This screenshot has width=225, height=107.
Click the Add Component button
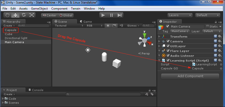(190, 76)
